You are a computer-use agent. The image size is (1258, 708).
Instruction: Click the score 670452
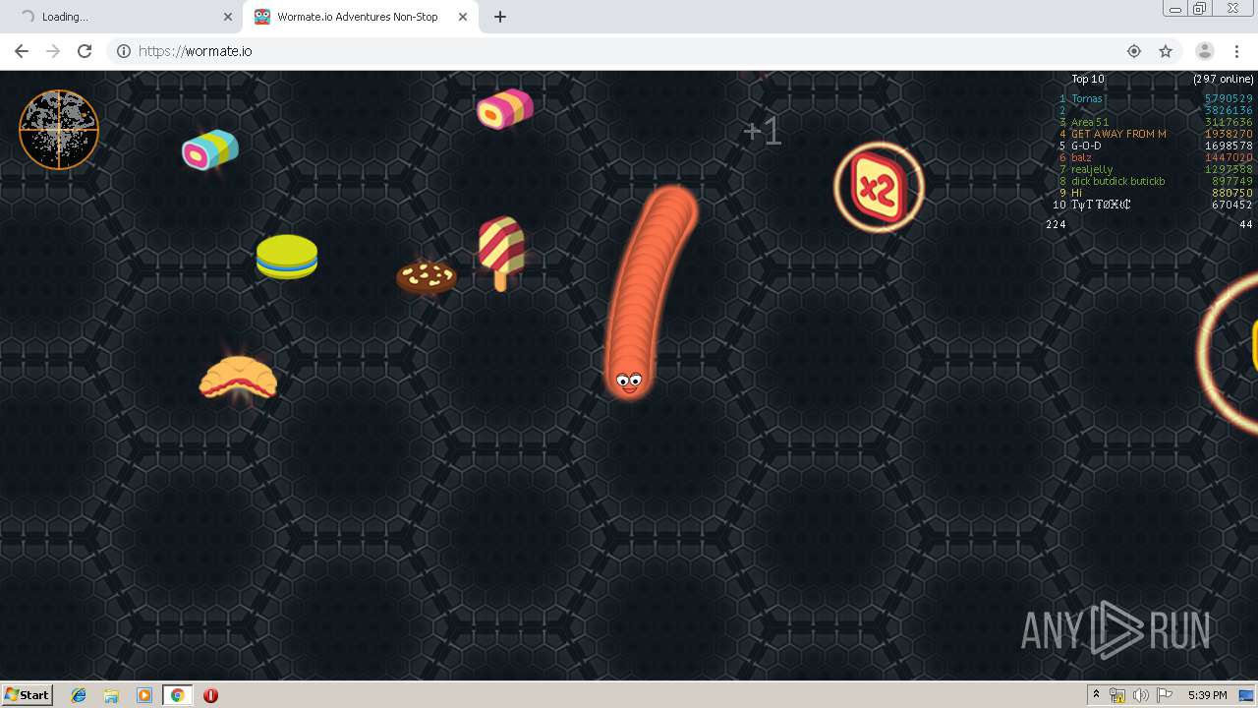pos(1231,205)
